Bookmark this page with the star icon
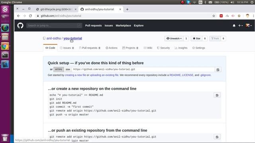255x143 pixels. click(x=214, y=16)
